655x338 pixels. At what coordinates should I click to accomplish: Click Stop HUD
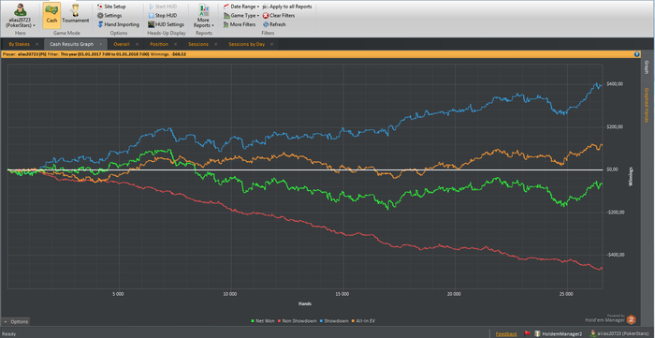click(163, 16)
